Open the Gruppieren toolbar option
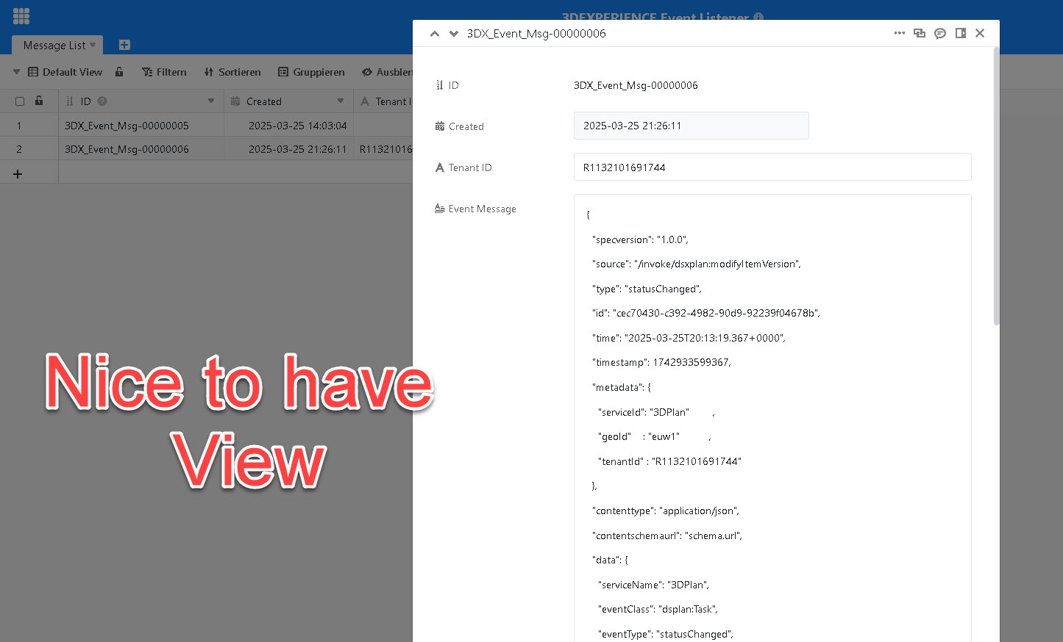 point(311,72)
